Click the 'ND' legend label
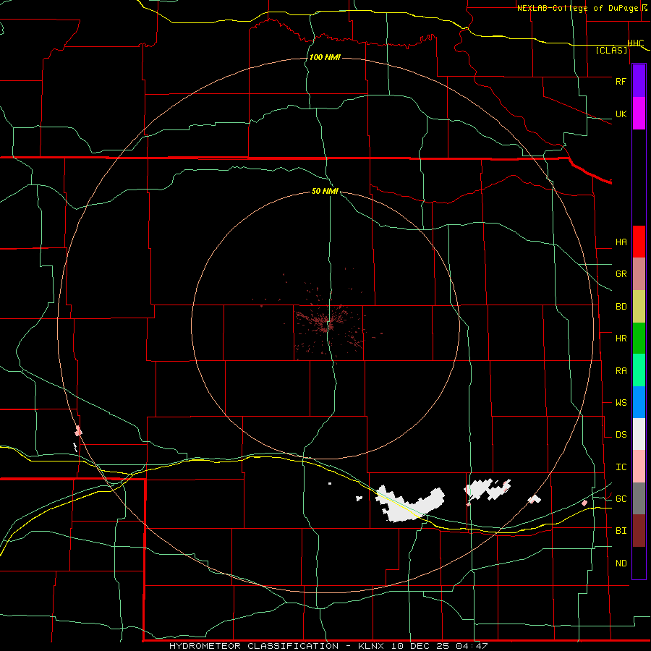This screenshot has width=651, height=651. [x=621, y=563]
